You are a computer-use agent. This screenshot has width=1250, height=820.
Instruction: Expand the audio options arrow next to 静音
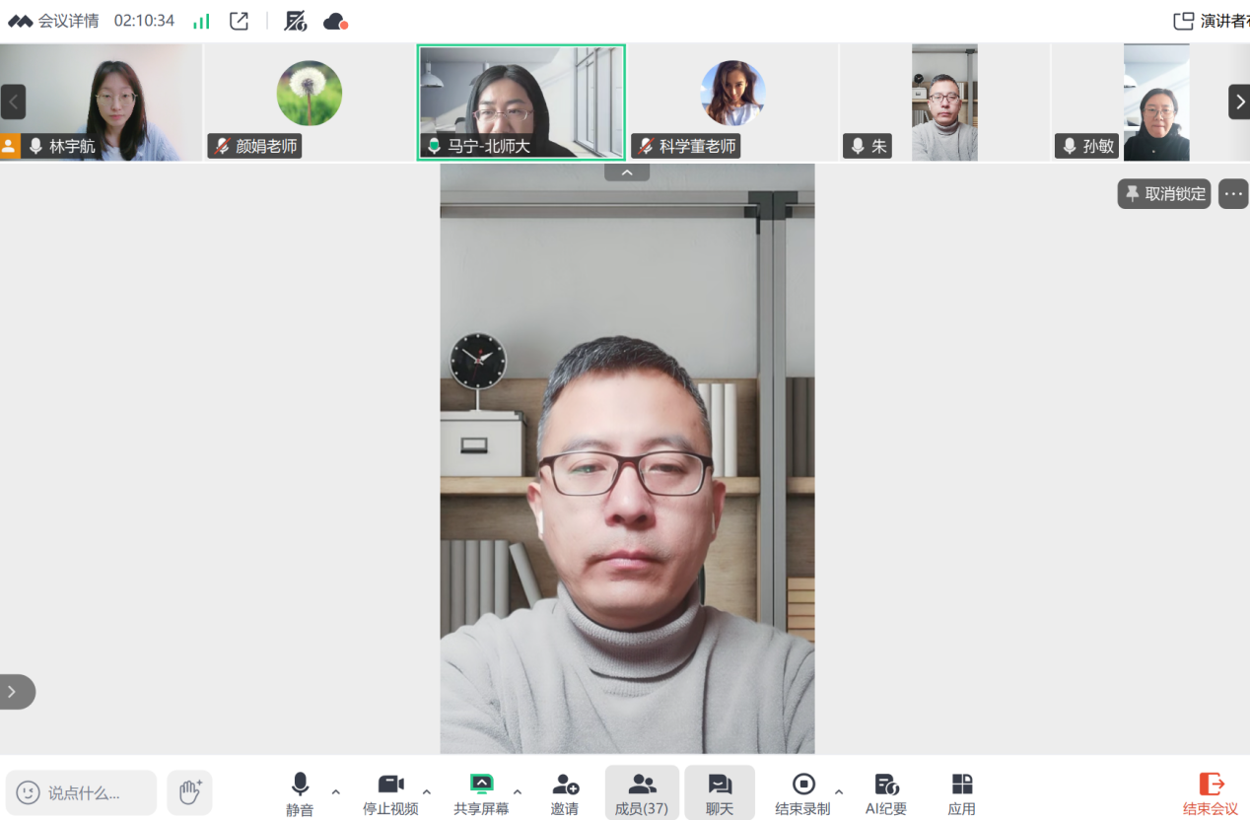coord(336,791)
